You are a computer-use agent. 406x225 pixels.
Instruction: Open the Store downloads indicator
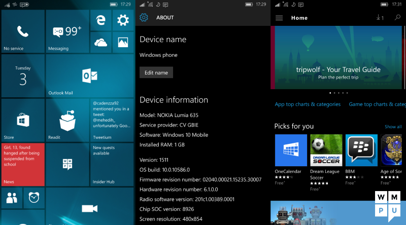[380, 18]
